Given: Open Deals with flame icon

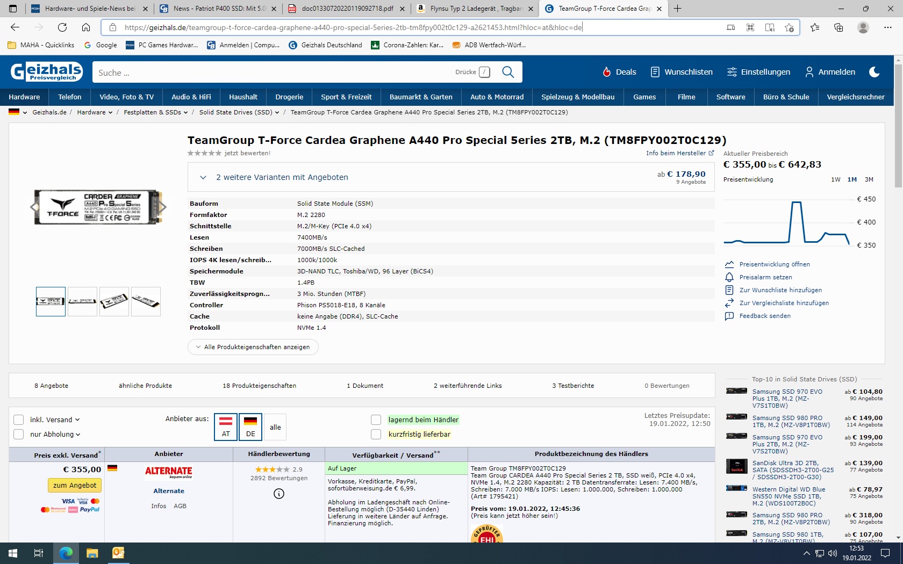Looking at the screenshot, I should click(x=619, y=72).
